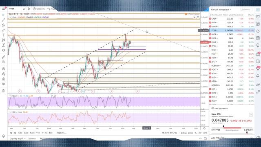
Task: Select the price range forecast tool
Action: coord(4,45)
